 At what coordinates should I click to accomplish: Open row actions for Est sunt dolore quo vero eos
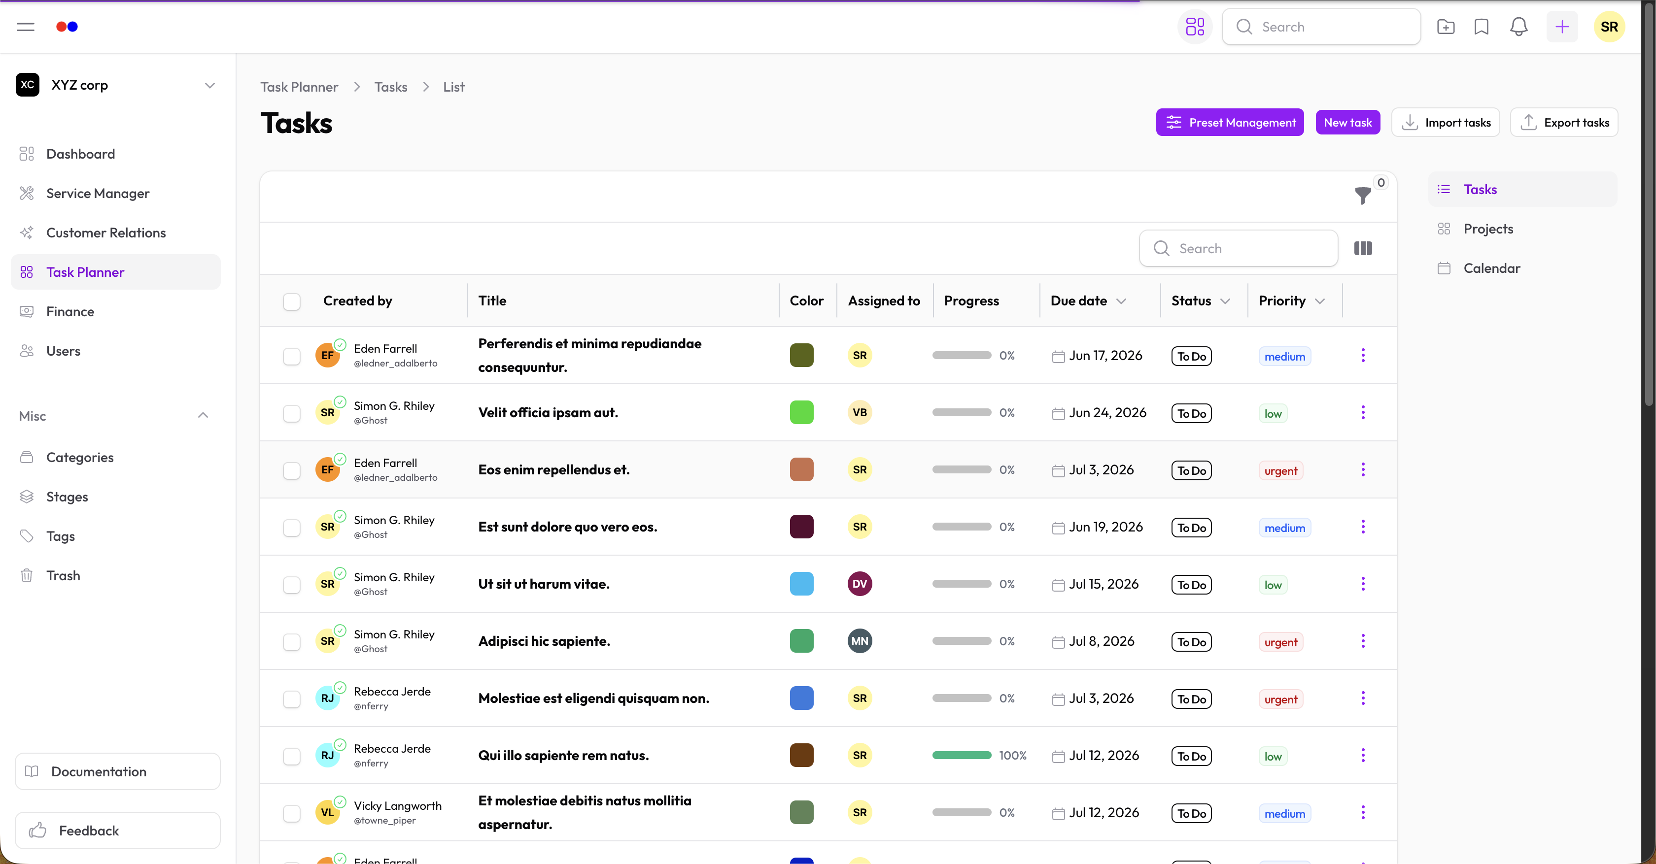pyautogui.click(x=1362, y=527)
